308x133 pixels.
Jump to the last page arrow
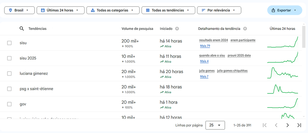[x=299, y=125]
